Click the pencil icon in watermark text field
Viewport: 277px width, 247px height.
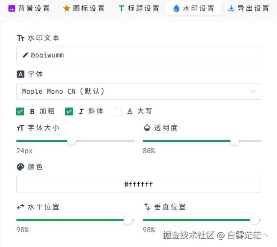(x=25, y=55)
